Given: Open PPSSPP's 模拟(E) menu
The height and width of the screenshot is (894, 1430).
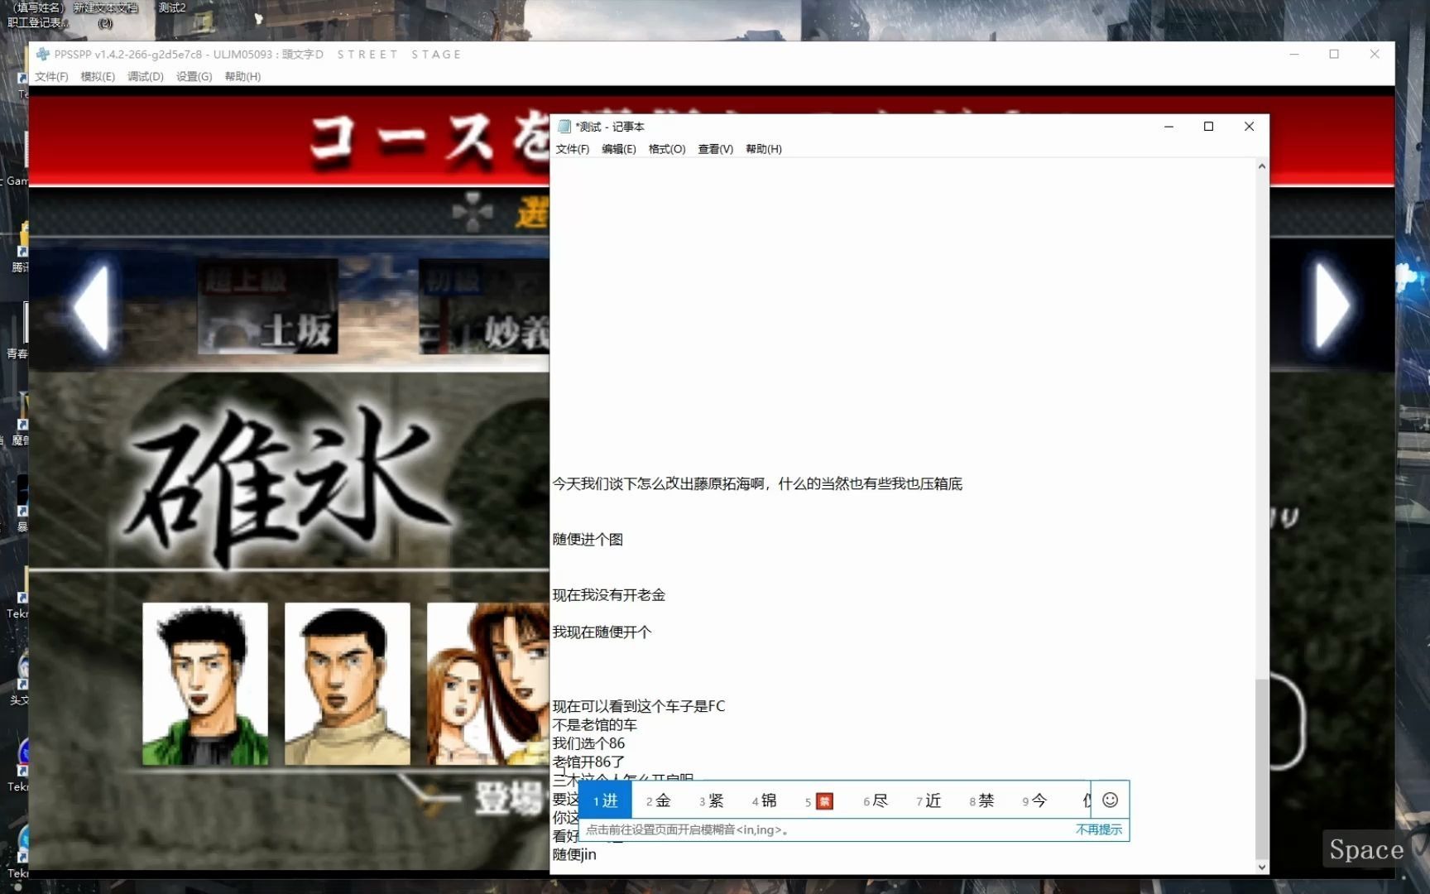Looking at the screenshot, I should pyautogui.click(x=97, y=76).
